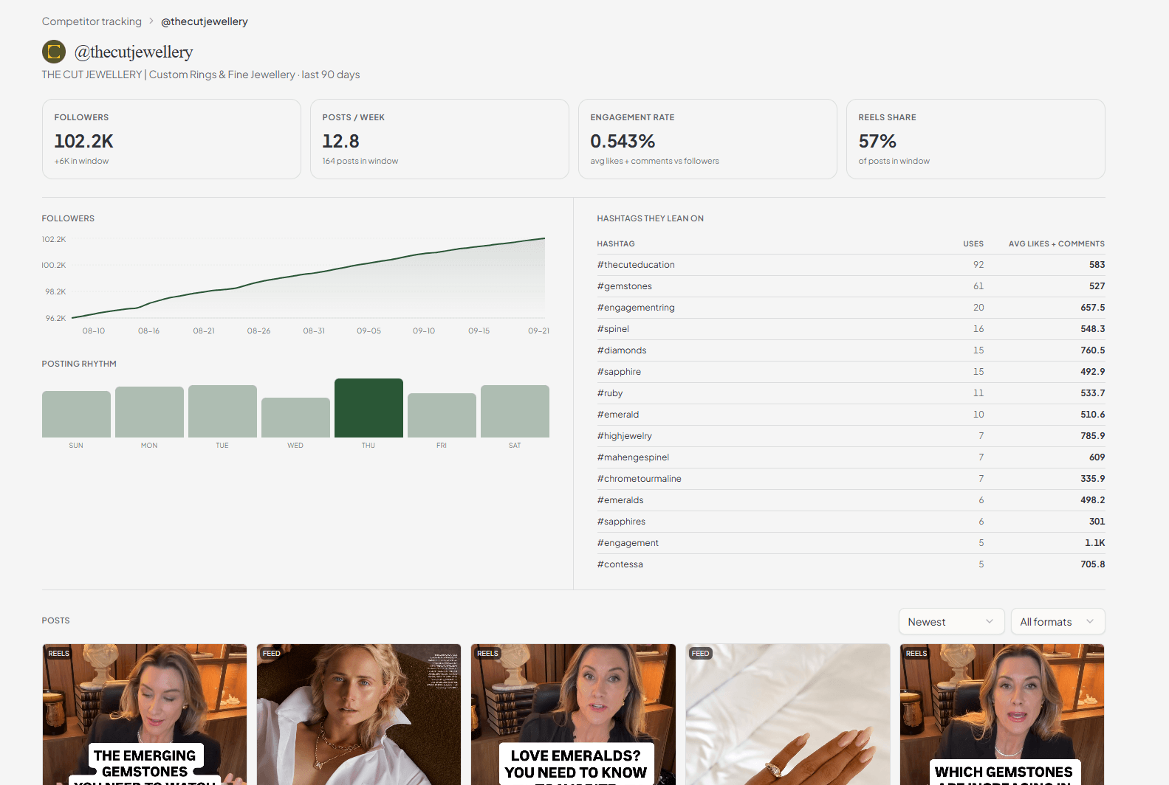The height and width of the screenshot is (785, 1169).
Task: Click the #emeralds hashtag row
Action: click(x=851, y=500)
